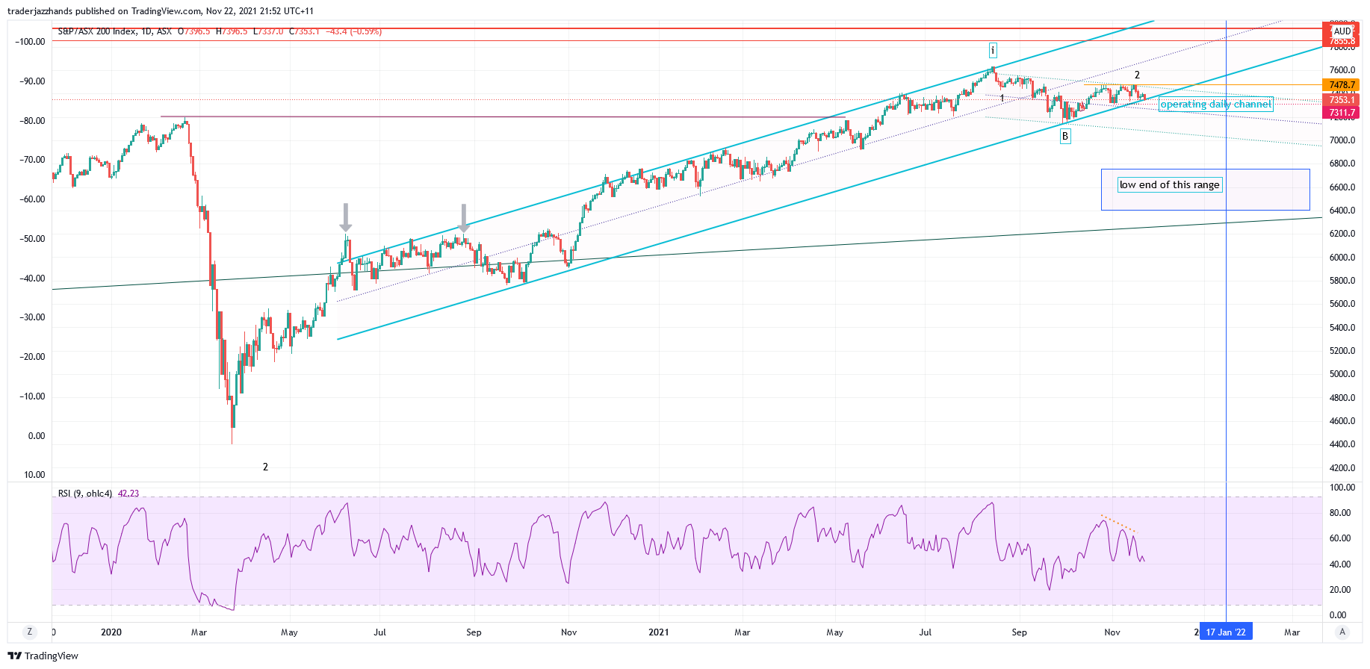The width and height of the screenshot is (1370, 669).
Task: Select the wave '1' label near September 2021
Action: pos(1002,98)
